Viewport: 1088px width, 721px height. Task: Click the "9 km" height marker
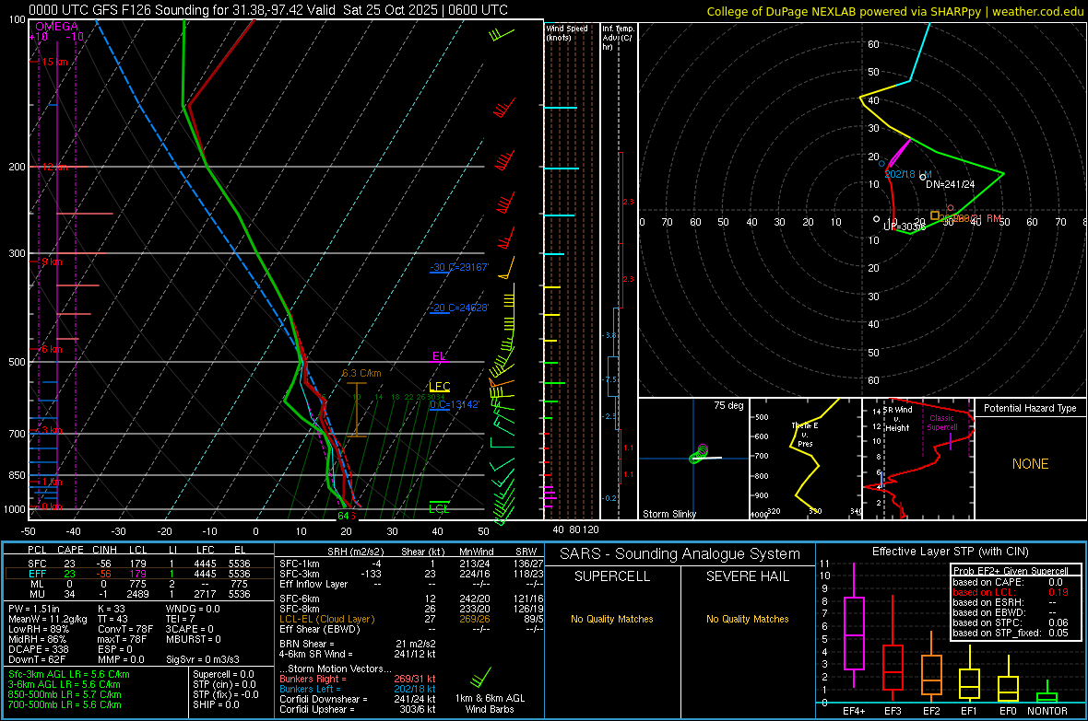point(52,262)
